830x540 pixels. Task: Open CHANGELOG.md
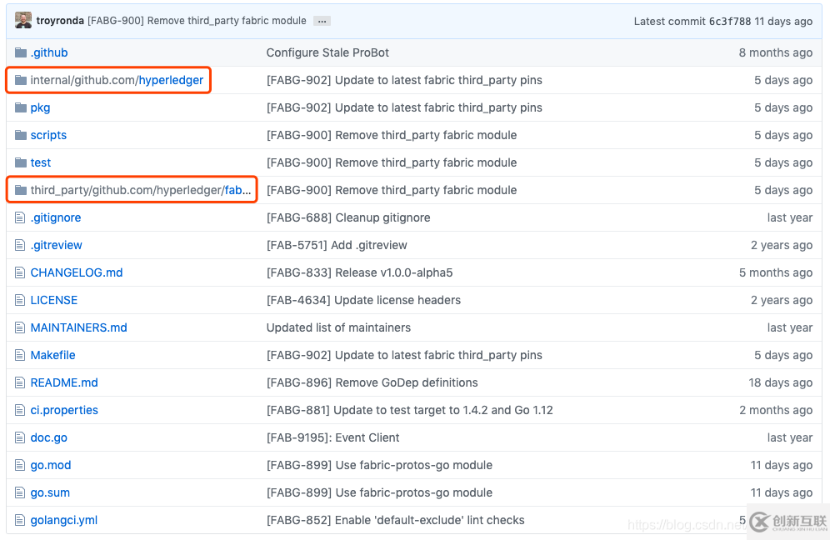[76, 272]
